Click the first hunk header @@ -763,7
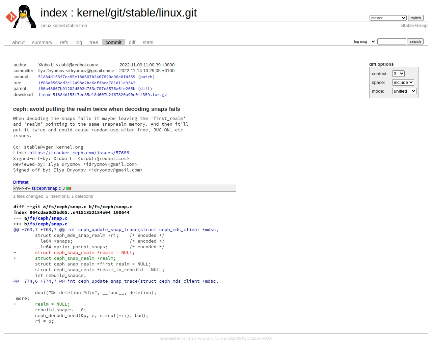432x345 pixels. pyautogui.click(x=116, y=230)
